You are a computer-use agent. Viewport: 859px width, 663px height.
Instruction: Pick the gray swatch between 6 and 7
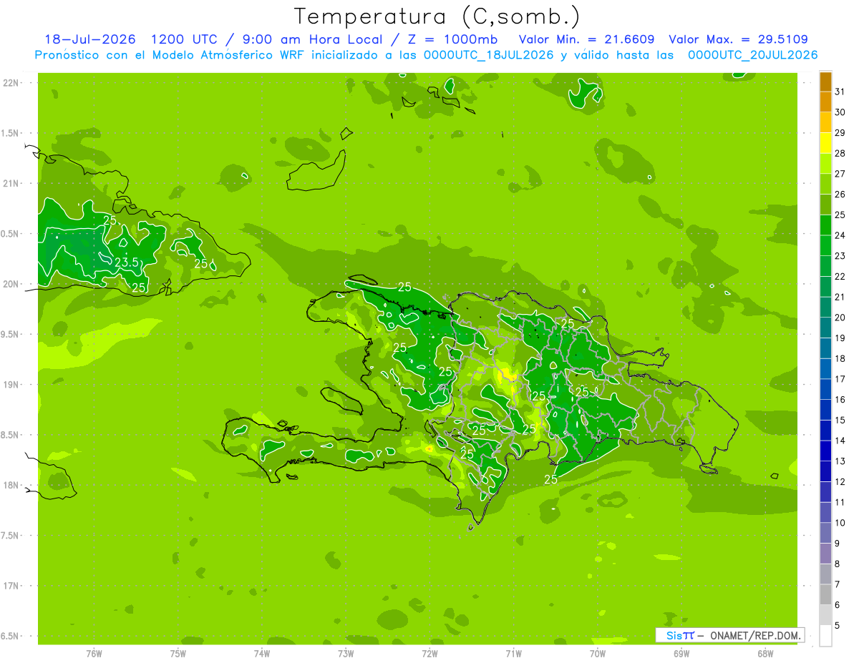[825, 595]
